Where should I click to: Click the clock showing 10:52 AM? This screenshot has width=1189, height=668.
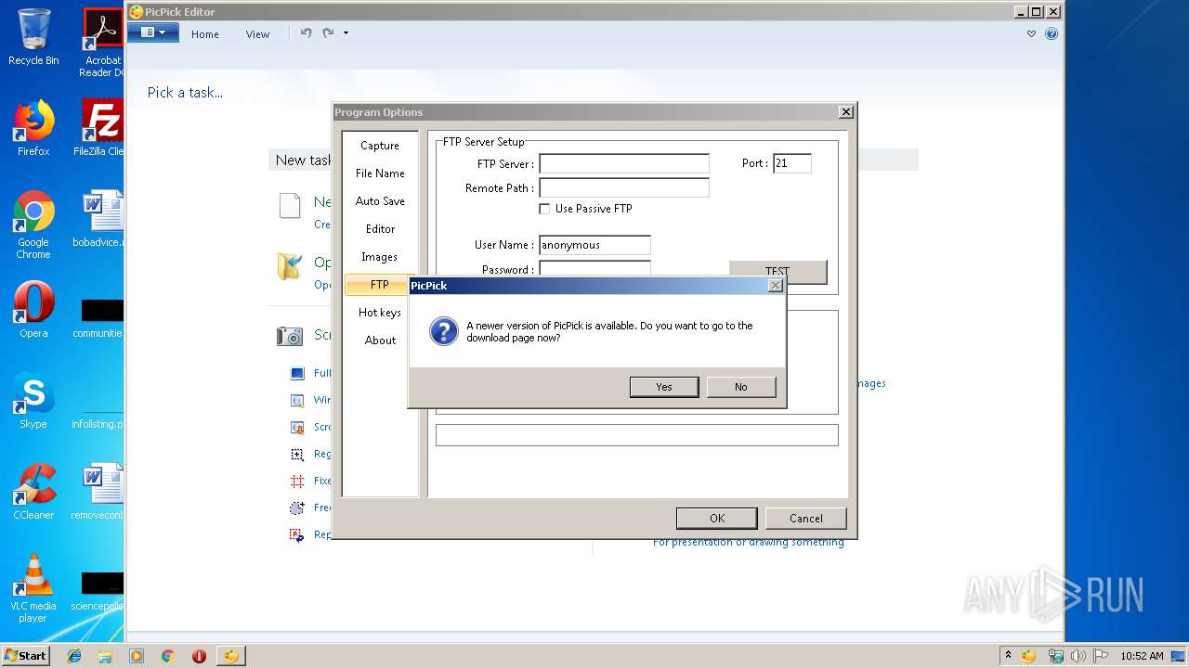(x=1142, y=656)
